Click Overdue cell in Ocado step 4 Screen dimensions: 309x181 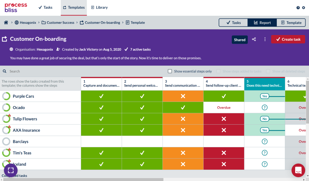pos(224,107)
